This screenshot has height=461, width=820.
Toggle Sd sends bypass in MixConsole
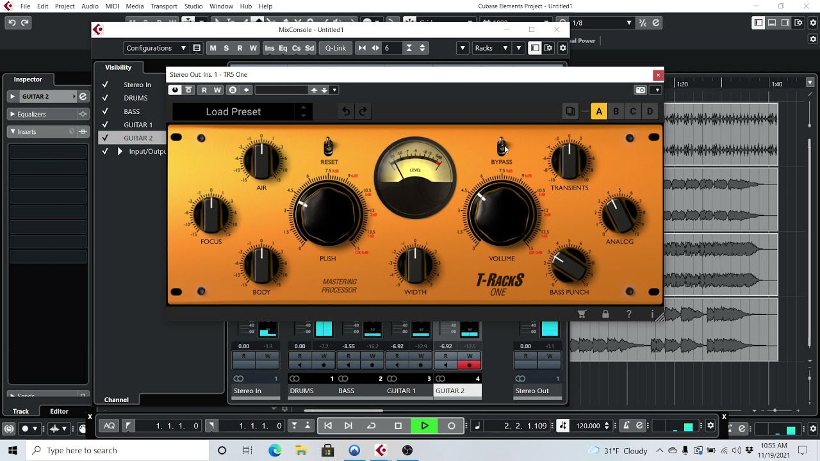(x=309, y=48)
